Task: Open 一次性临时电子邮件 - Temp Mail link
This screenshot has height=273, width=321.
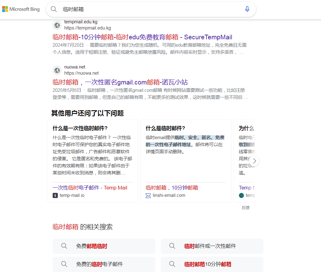Action: click(90, 188)
